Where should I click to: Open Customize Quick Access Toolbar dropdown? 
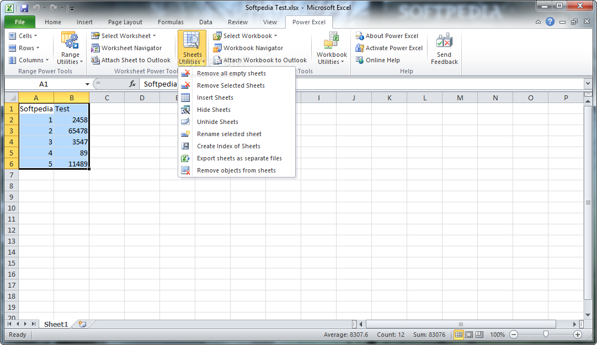72,8
